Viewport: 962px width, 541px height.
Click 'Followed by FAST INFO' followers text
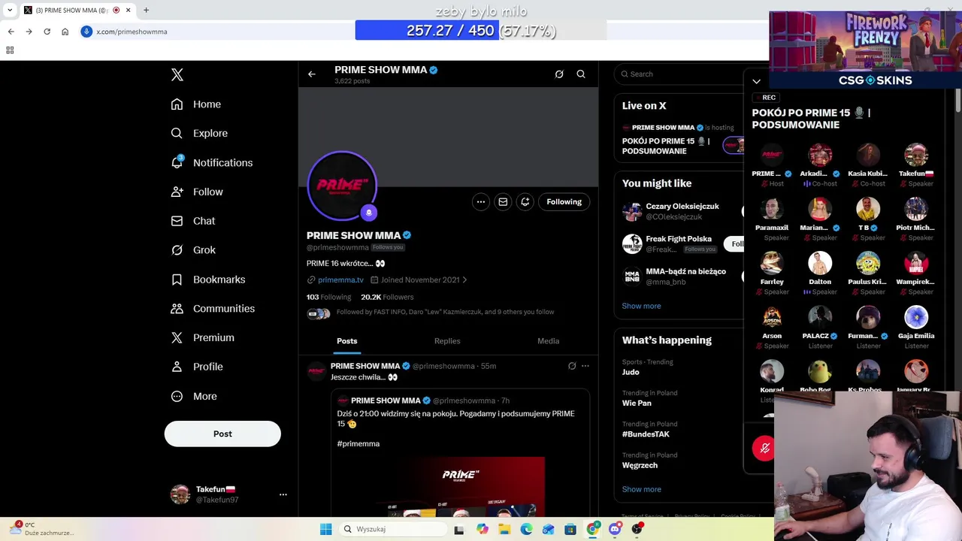tap(445, 312)
